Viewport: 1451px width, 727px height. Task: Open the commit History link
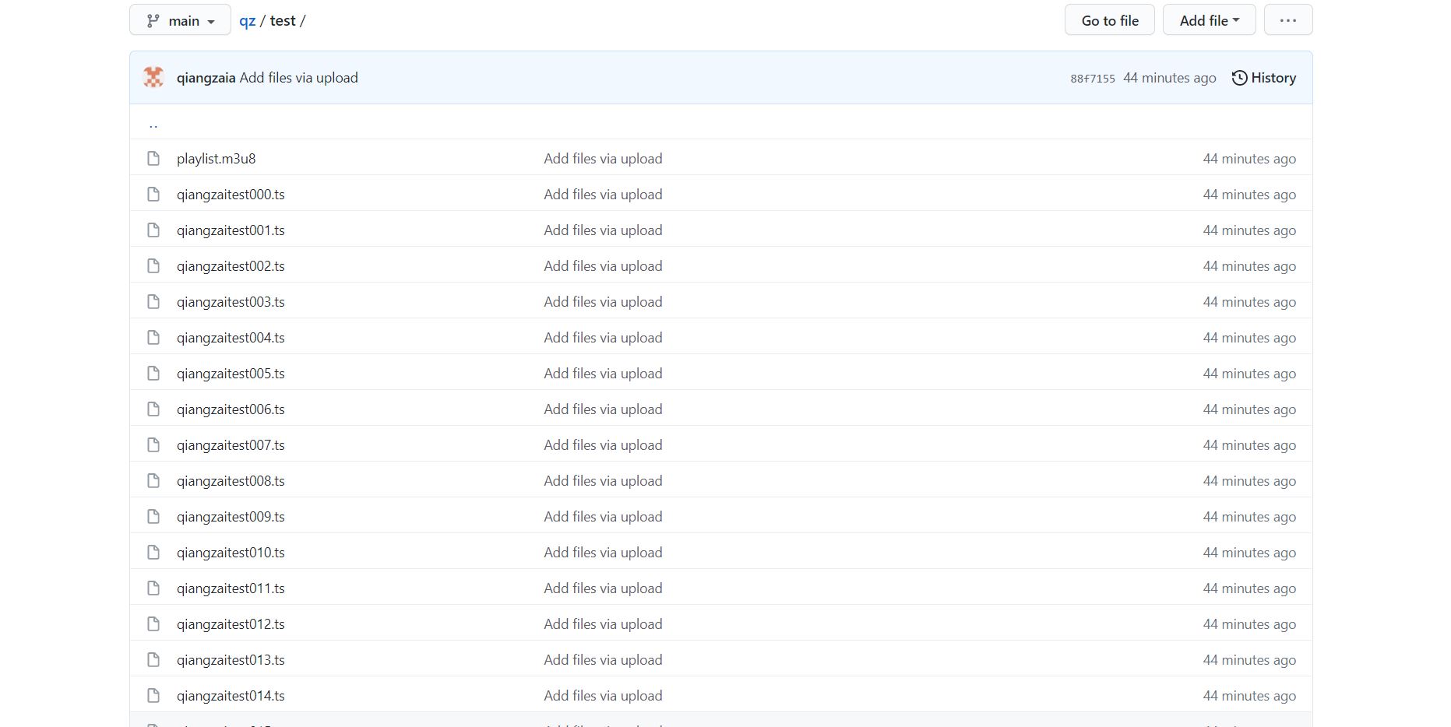[x=1263, y=78]
